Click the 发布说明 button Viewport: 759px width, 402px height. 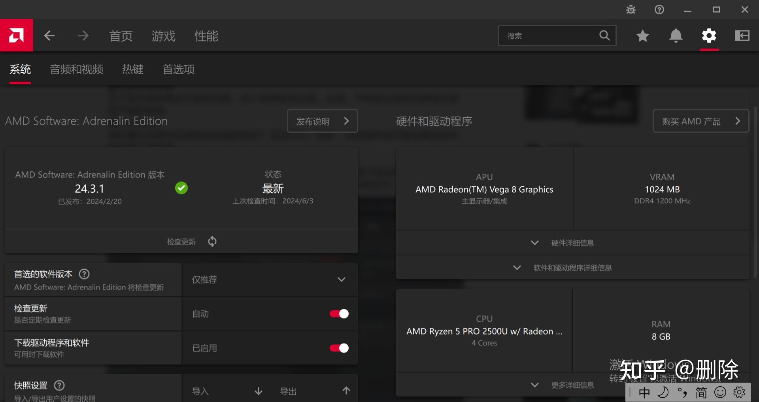coord(322,121)
